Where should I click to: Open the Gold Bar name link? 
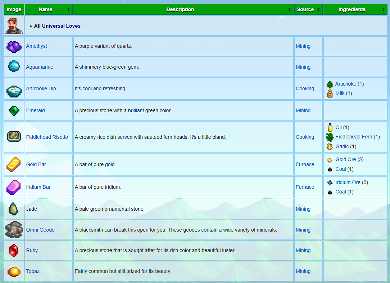click(x=36, y=164)
